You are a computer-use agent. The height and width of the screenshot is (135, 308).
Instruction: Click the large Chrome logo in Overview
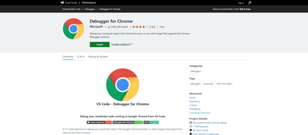pos(123,85)
